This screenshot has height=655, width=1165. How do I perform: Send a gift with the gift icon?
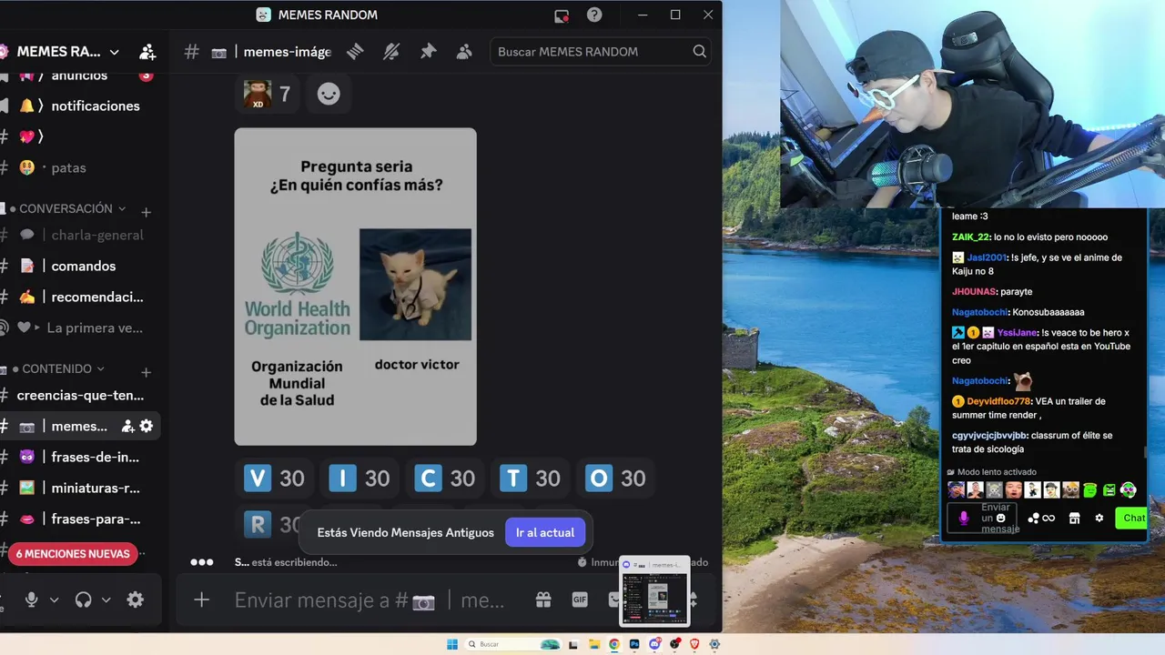(543, 600)
